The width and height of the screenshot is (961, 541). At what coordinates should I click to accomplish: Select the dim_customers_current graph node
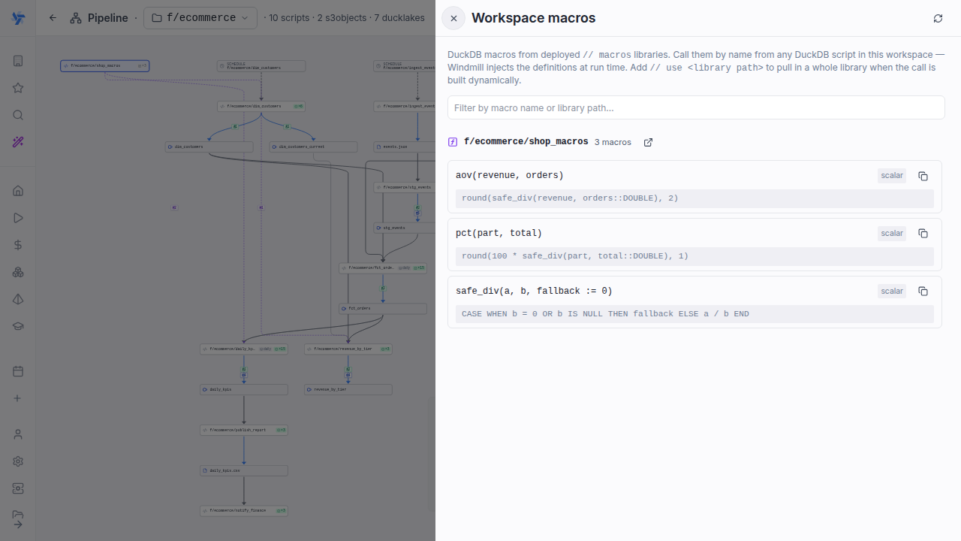pyautogui.click(x=314, y=147)
